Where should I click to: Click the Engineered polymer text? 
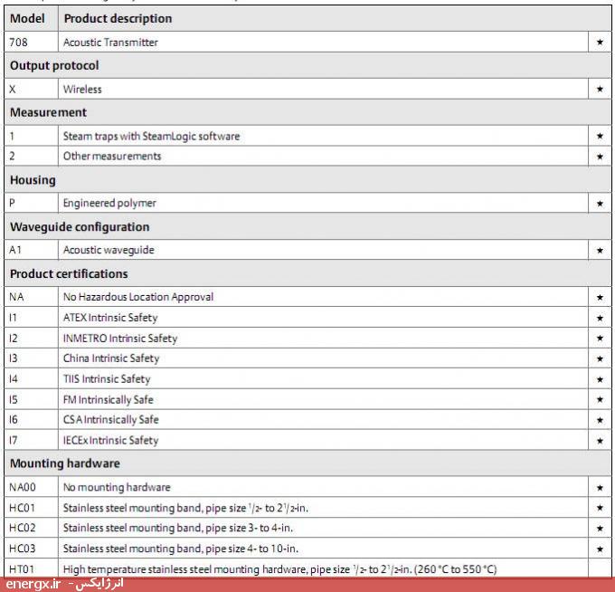pos(109,203)
